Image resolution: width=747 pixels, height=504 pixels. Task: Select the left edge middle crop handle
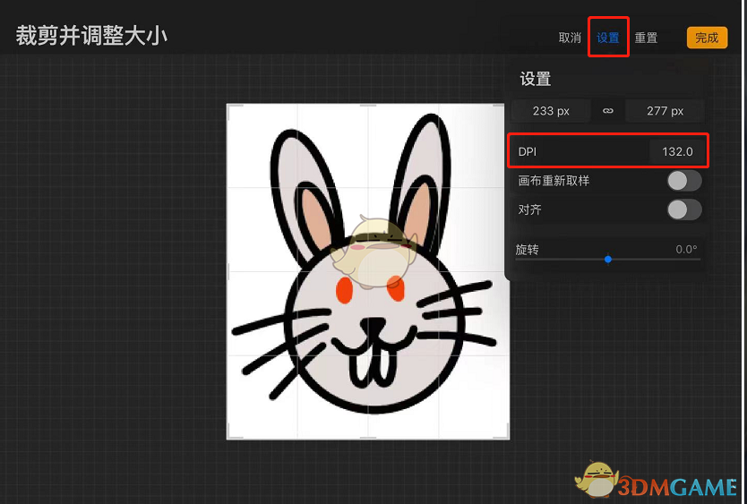pyautogui.click(x=228, y=271)
